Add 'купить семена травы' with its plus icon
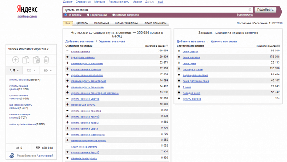The height and width of the screenshot is (162, 287). click(x=68, y=122)
